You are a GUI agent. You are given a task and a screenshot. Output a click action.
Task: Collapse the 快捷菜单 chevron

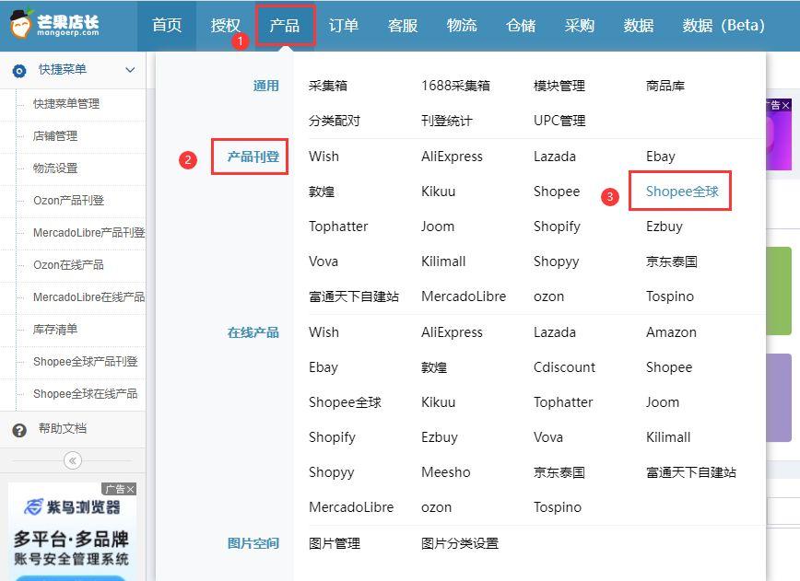click(130, 70)
